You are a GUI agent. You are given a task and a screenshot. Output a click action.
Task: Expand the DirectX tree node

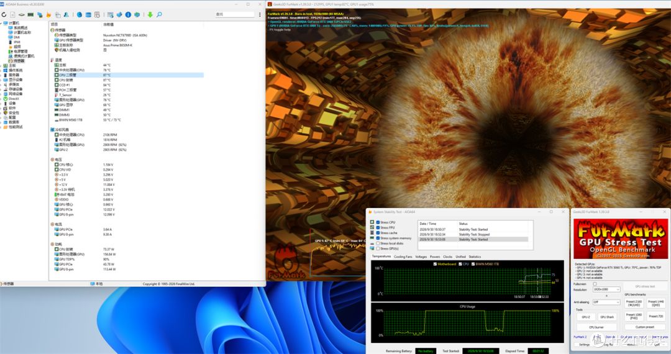coord(1,98)
